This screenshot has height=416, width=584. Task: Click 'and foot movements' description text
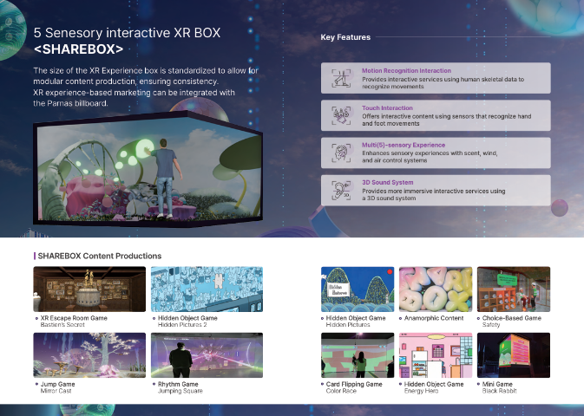(x=390, y=124)
